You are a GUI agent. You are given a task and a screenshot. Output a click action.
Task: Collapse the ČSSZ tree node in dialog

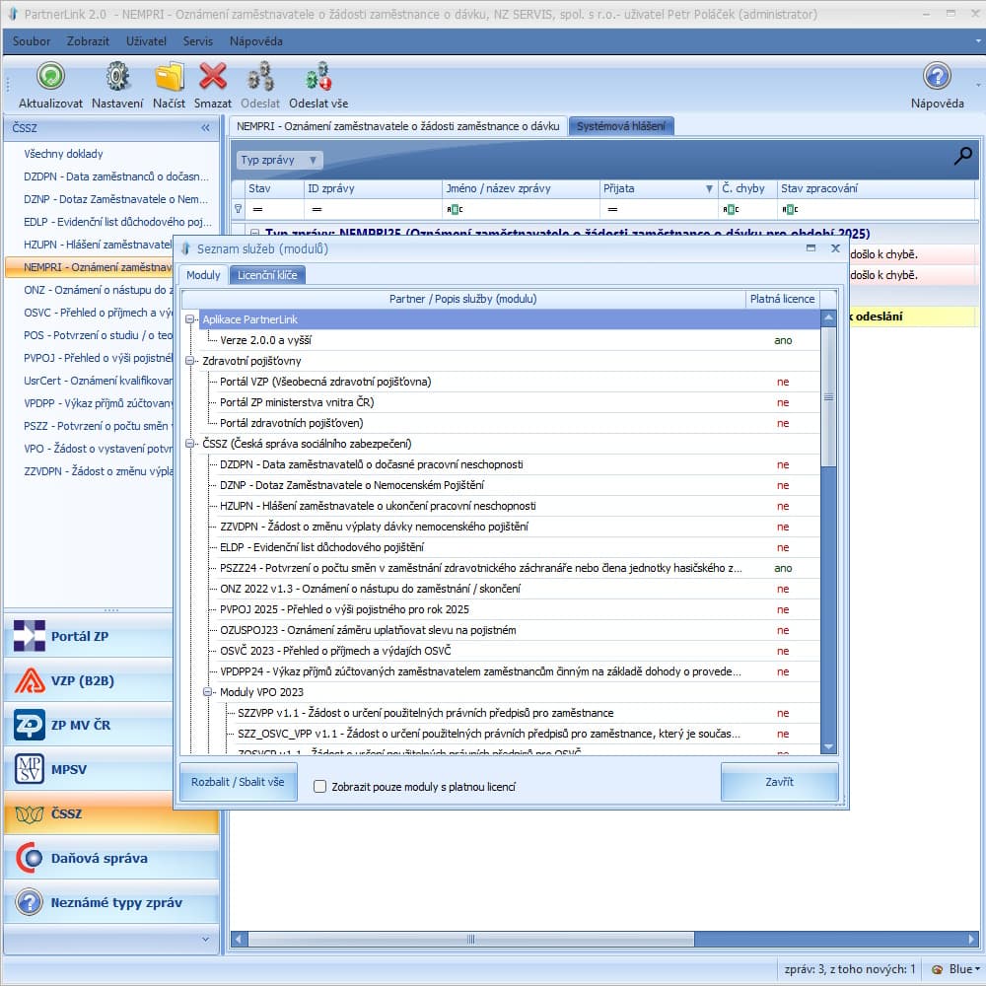[189, 444]
